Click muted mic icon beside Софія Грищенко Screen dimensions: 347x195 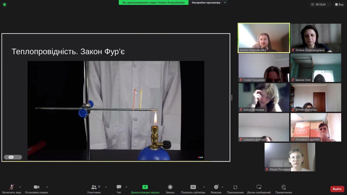241,80
